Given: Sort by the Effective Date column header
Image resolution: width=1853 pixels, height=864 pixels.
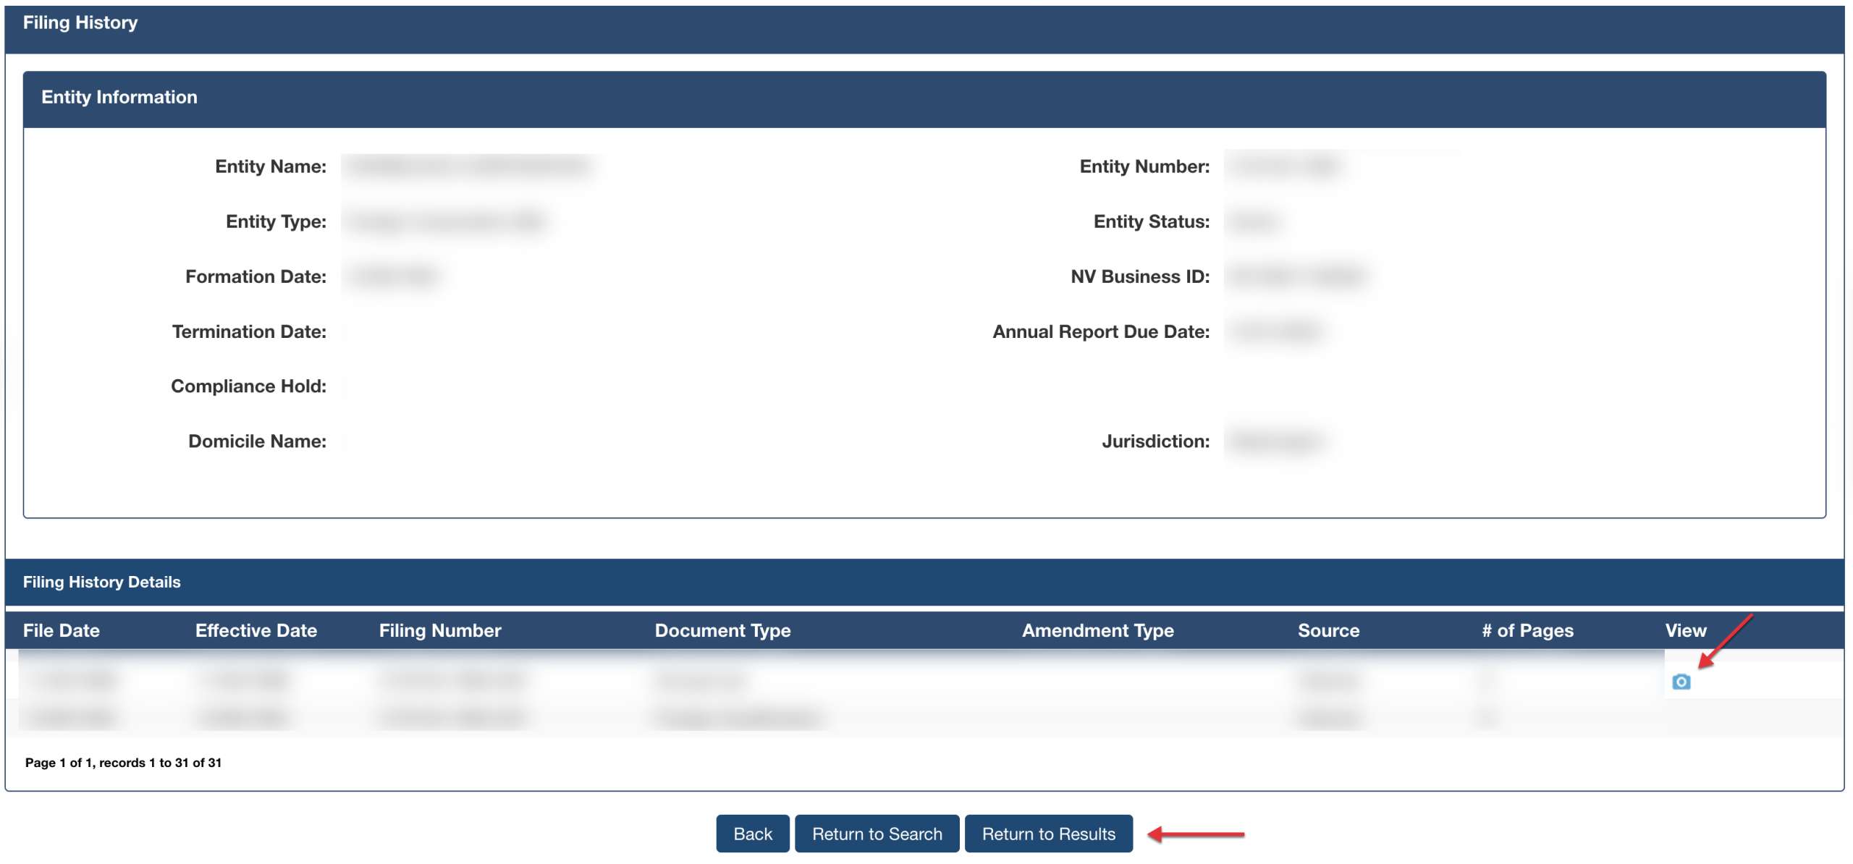Looking at the screenshot, I should (256, 630).
